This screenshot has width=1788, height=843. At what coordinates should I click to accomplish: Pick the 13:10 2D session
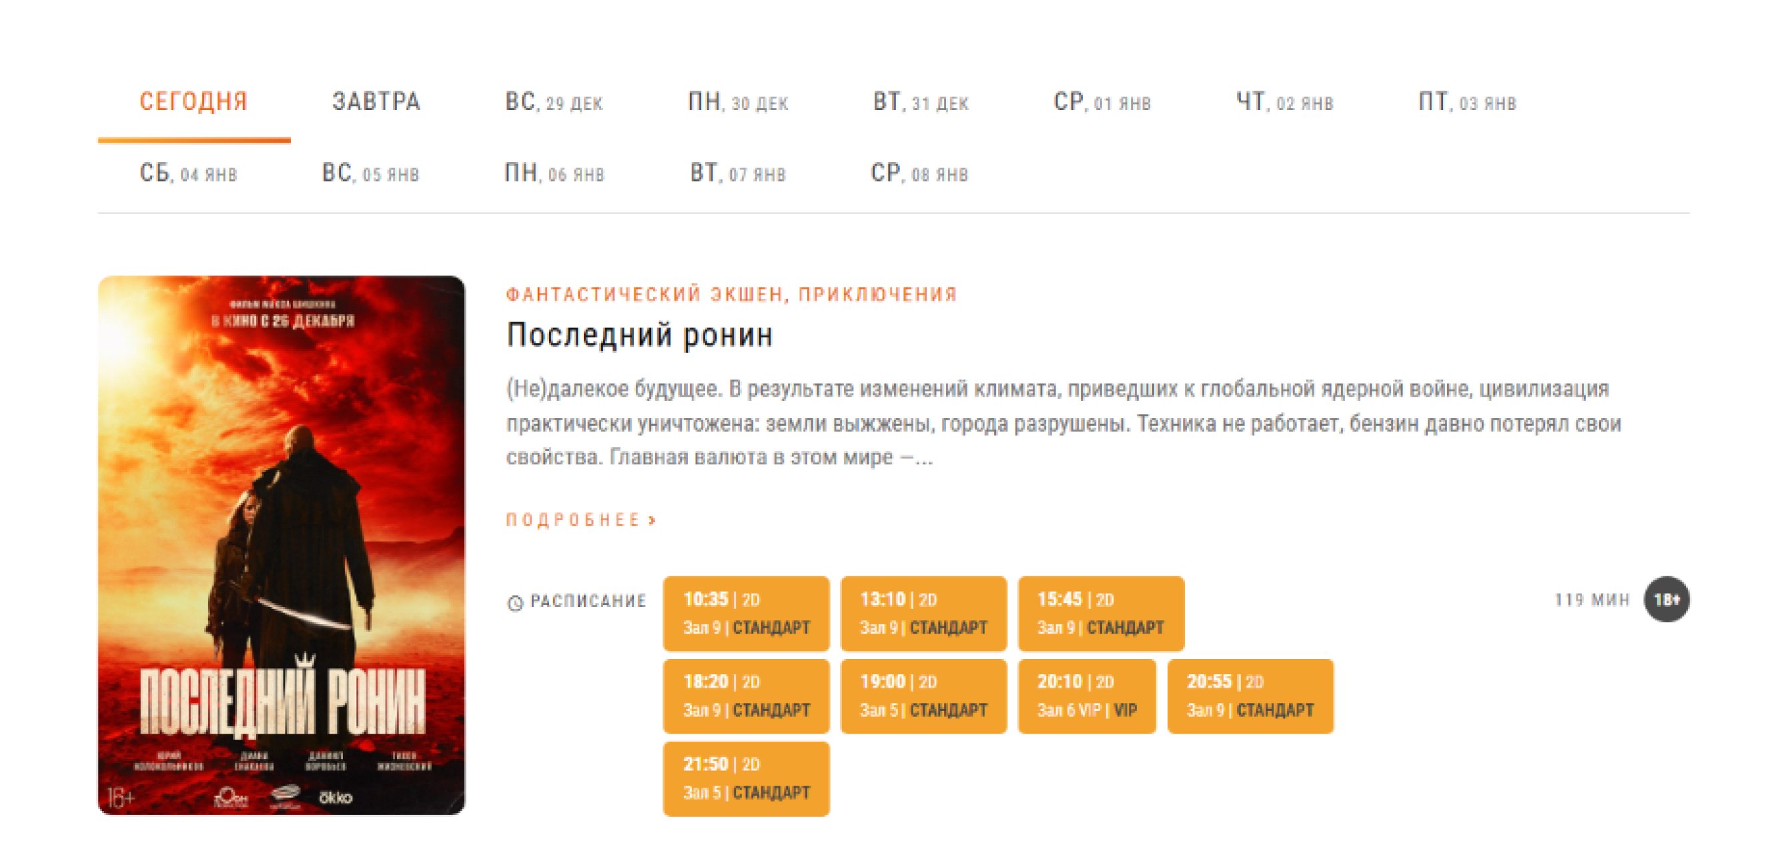923,613
